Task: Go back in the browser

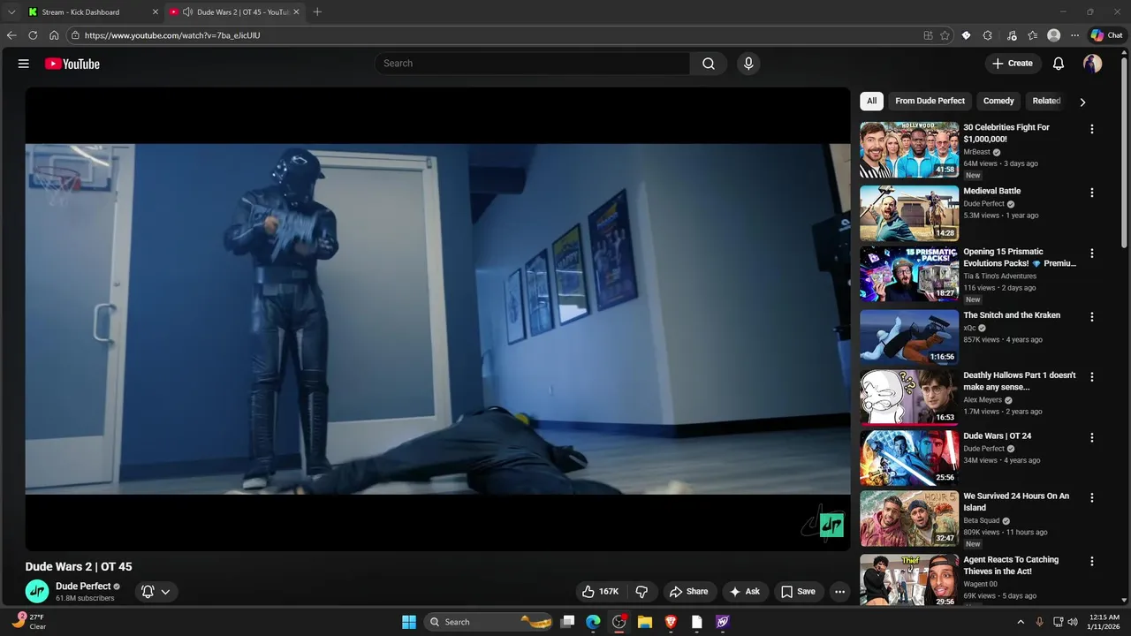Action: pos(11,35)
